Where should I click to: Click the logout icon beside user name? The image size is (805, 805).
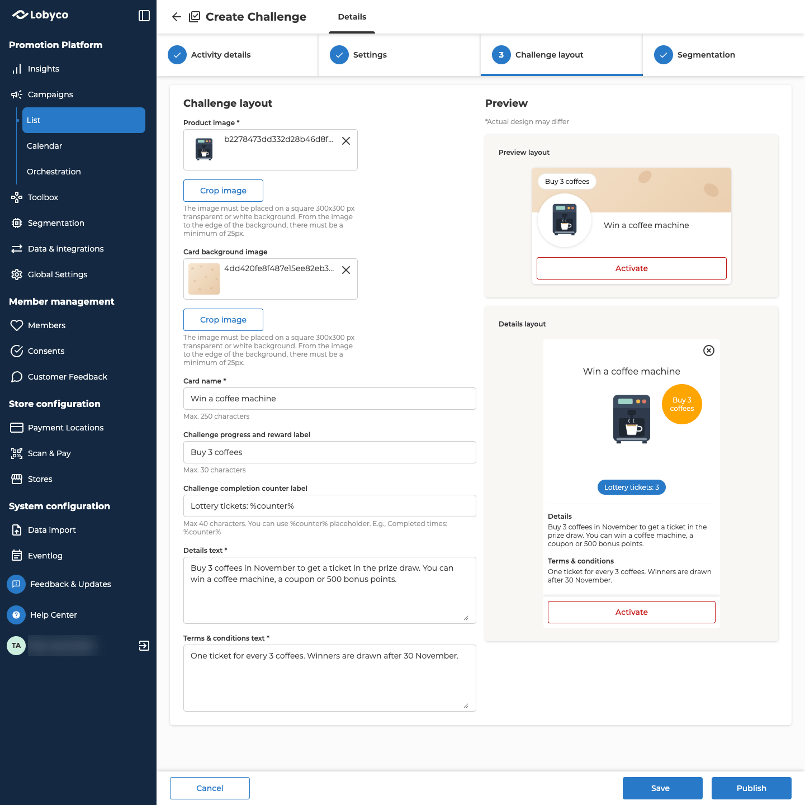[144, 646]
